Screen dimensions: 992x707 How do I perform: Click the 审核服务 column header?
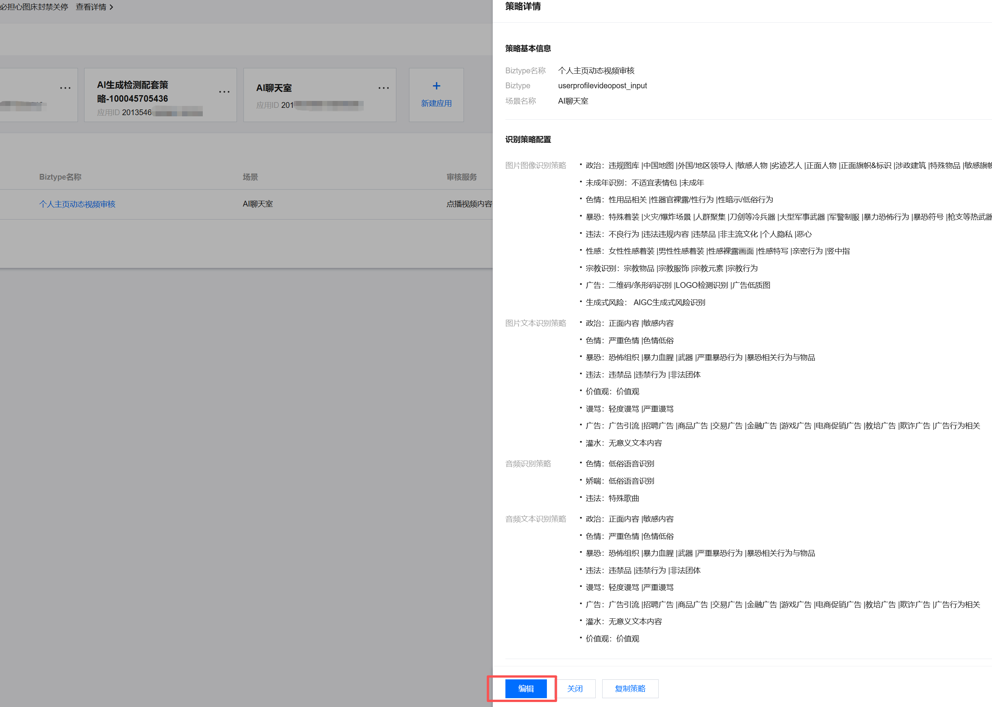(461, 177)
